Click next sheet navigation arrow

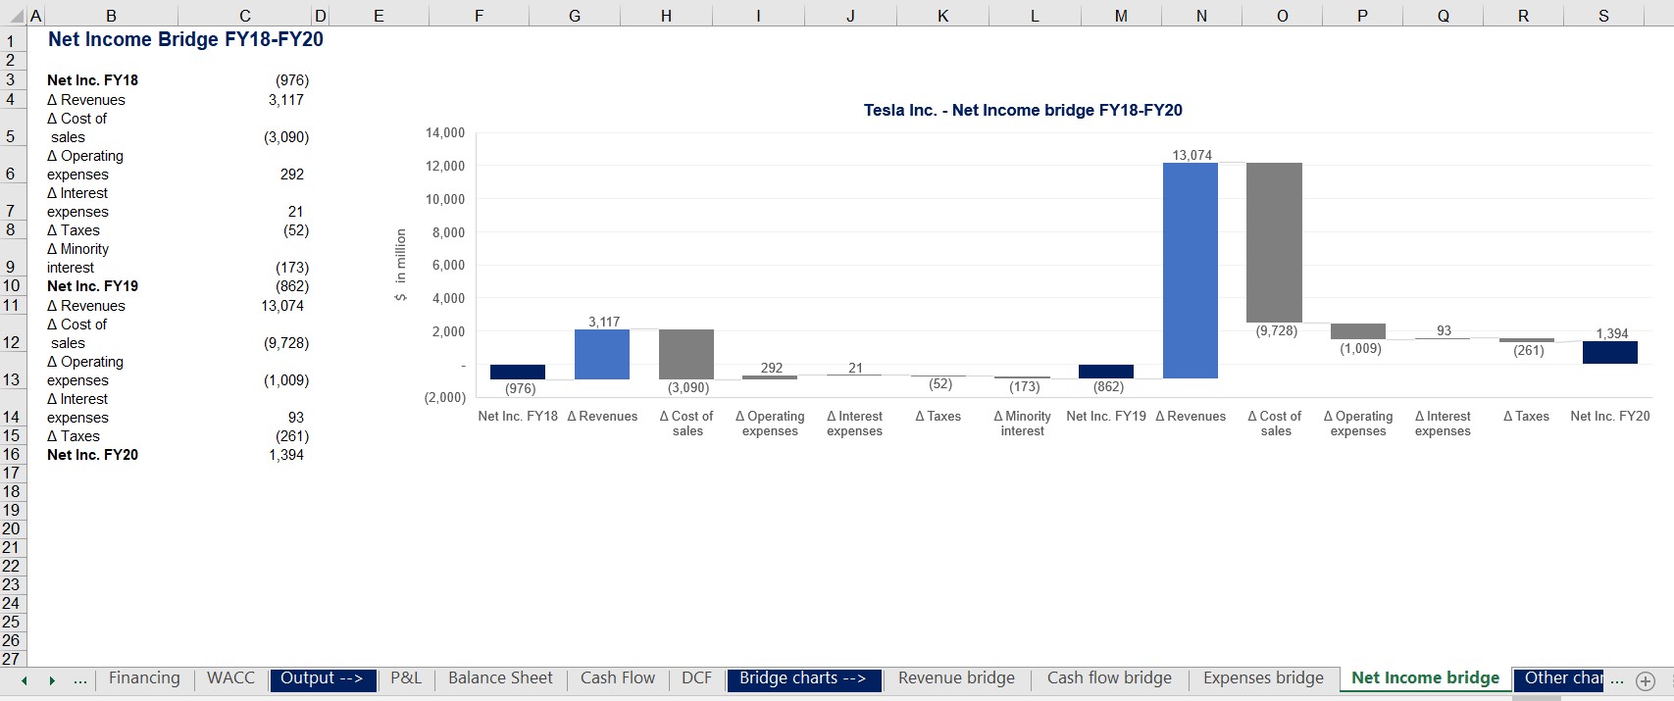click(x=52, y=679)
